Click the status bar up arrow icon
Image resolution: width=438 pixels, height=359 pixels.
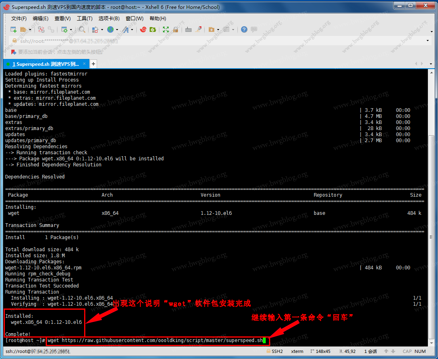[386, 351]
